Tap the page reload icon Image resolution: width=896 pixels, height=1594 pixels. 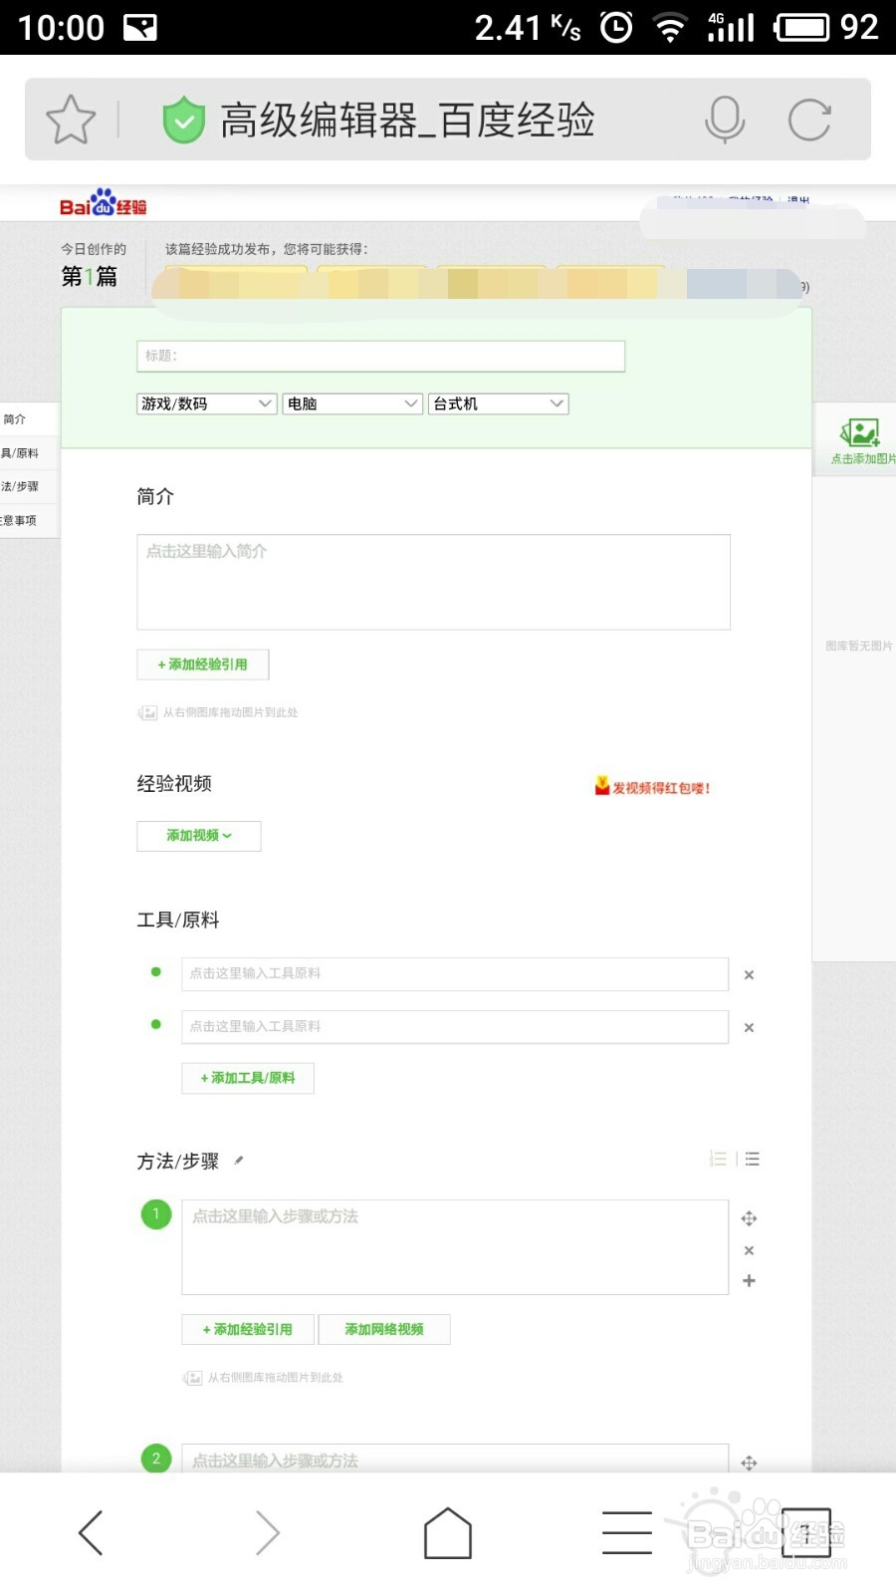click(x=809, y=120)
